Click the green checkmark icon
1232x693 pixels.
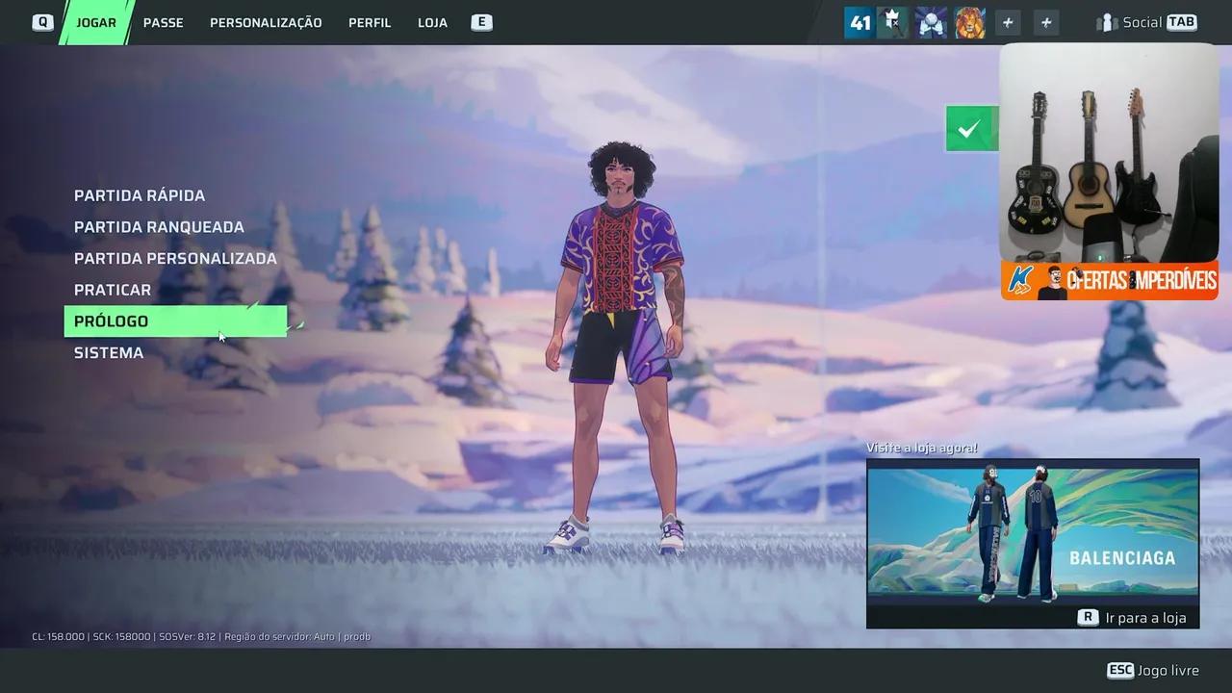(x=970, y=126)
